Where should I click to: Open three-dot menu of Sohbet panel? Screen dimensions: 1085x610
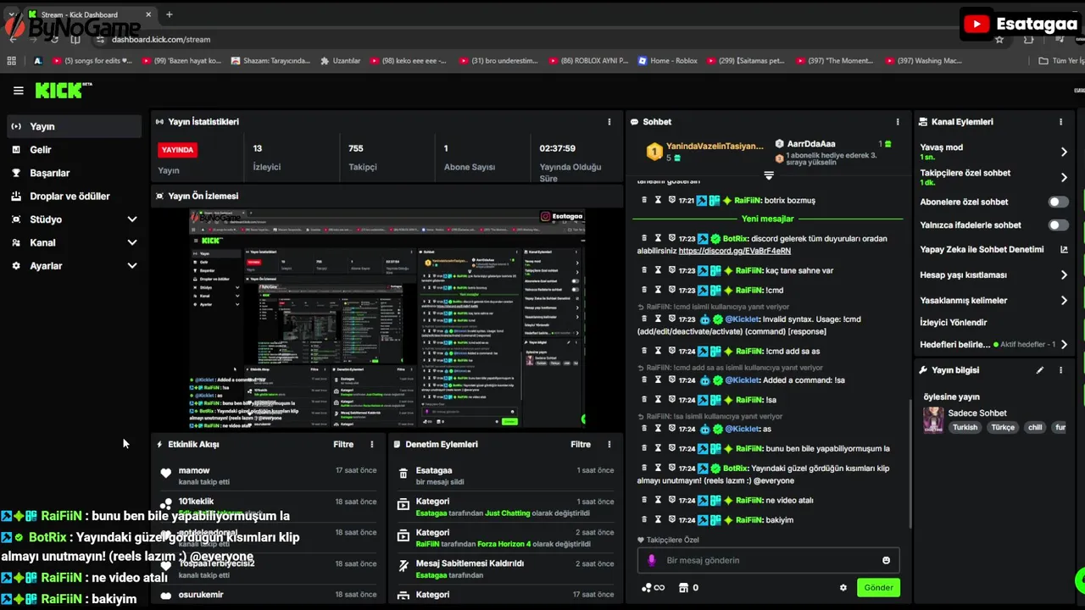pos(898,122)
